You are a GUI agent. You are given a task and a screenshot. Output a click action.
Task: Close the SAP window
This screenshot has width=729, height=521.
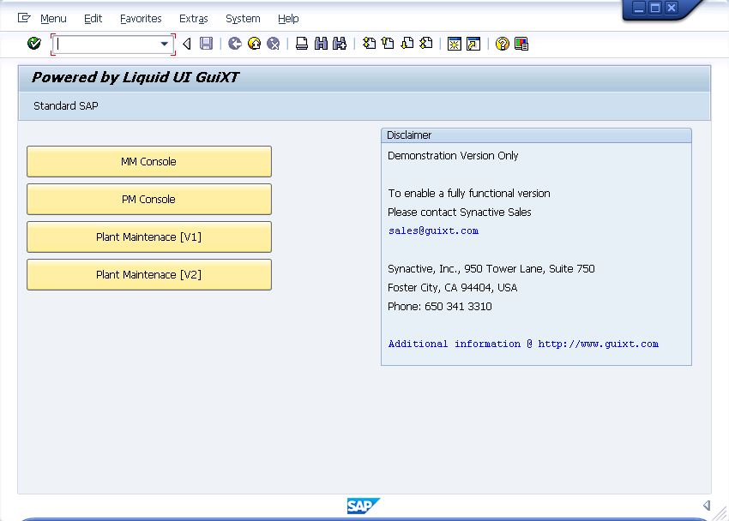pos(672,8)
